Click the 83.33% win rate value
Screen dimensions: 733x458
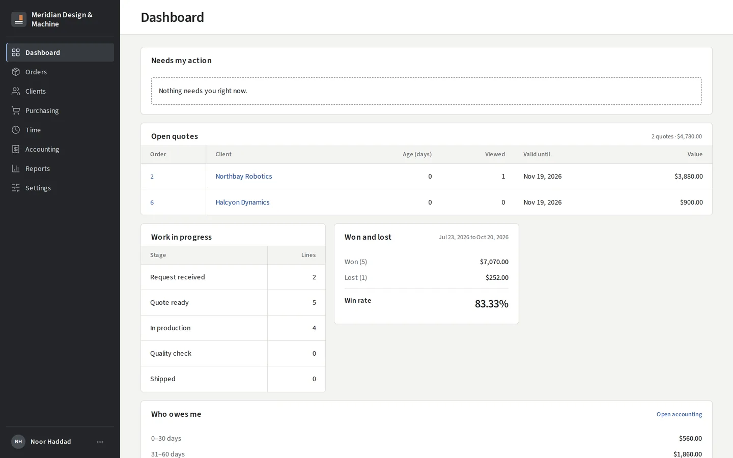point(491,304)
